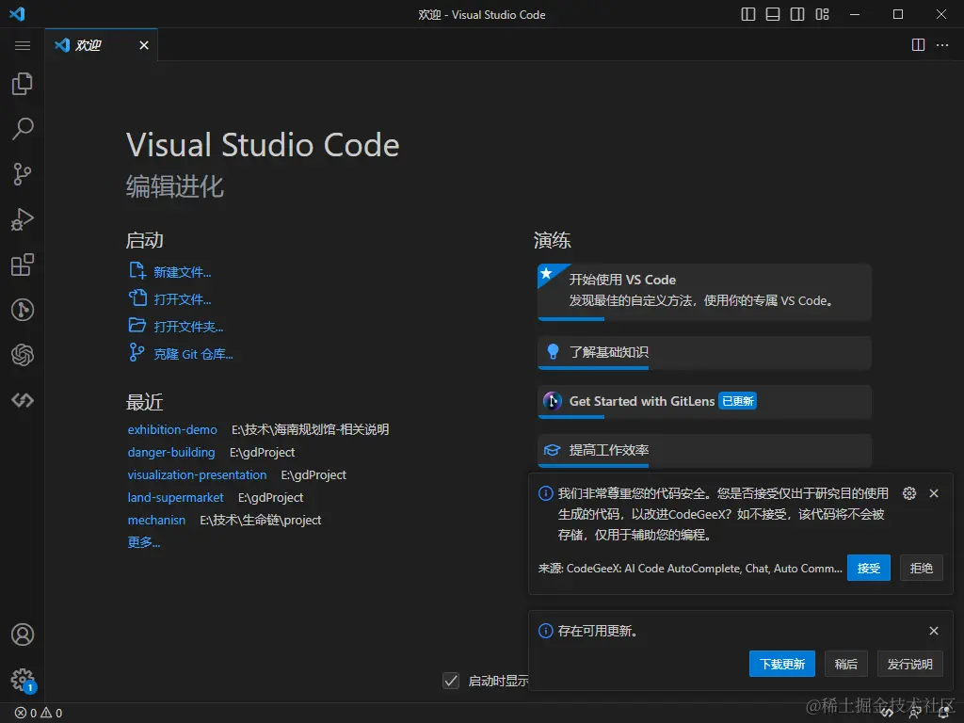Open recent project land-supermarket
Viewport: 964px width, 723px height.
[176, 497]
